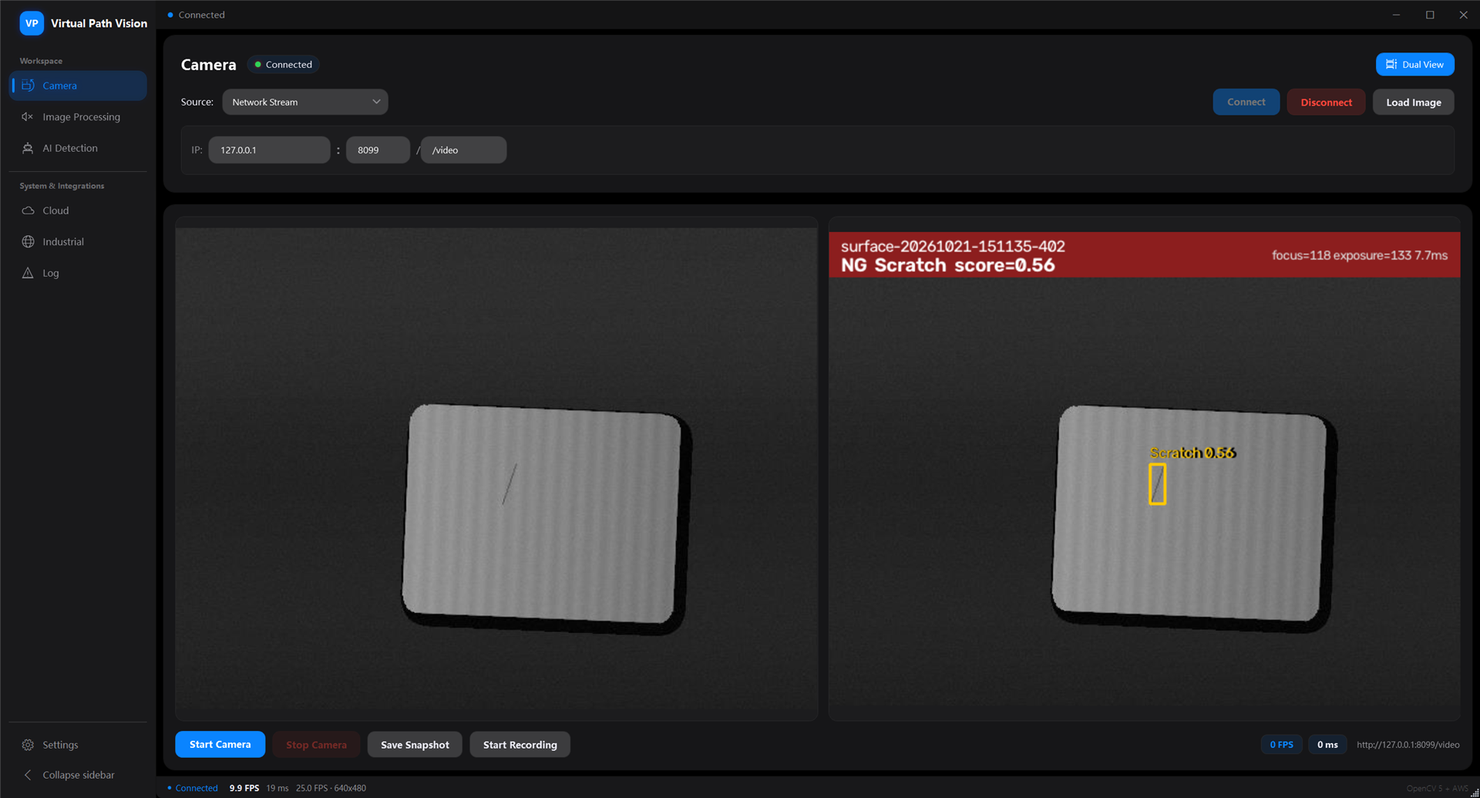Click the 'http://127.0.0.1:8099/video' stream URL

coord(1408,744)
